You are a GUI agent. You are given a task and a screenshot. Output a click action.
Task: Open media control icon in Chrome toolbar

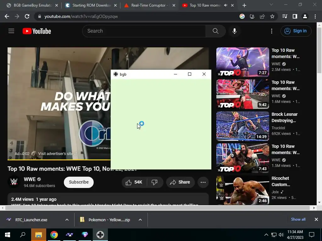pos(285,16)
